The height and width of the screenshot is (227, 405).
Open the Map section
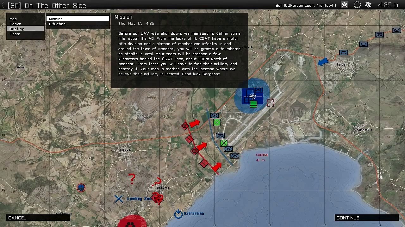click(13, 19)
